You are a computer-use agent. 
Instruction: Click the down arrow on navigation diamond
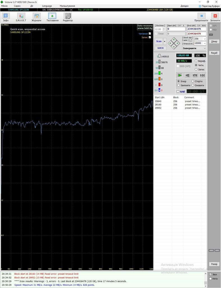click(174, 47)
